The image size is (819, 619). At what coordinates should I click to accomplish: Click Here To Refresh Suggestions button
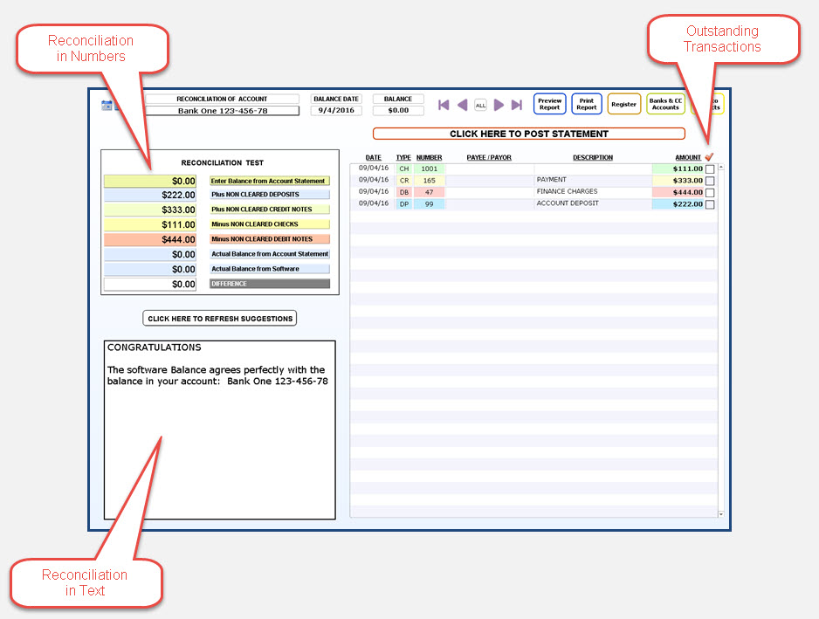tap(220, 319)
